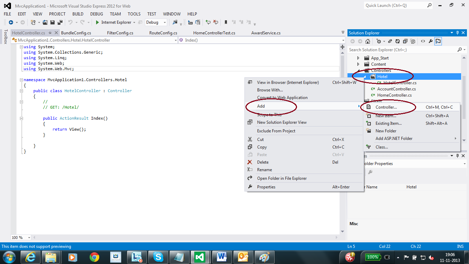The width and height of the screenshot is (469, 264).
Task: Click the Windows Start button
Action: tap(9, 257)
